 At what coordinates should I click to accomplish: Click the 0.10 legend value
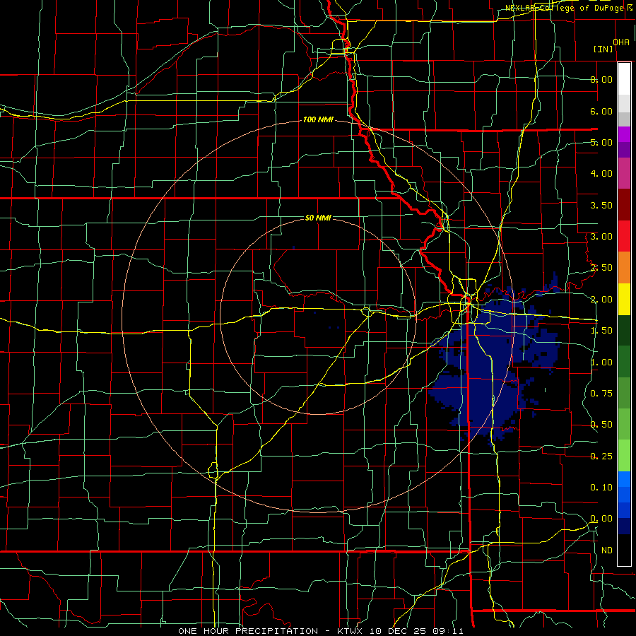601,488
